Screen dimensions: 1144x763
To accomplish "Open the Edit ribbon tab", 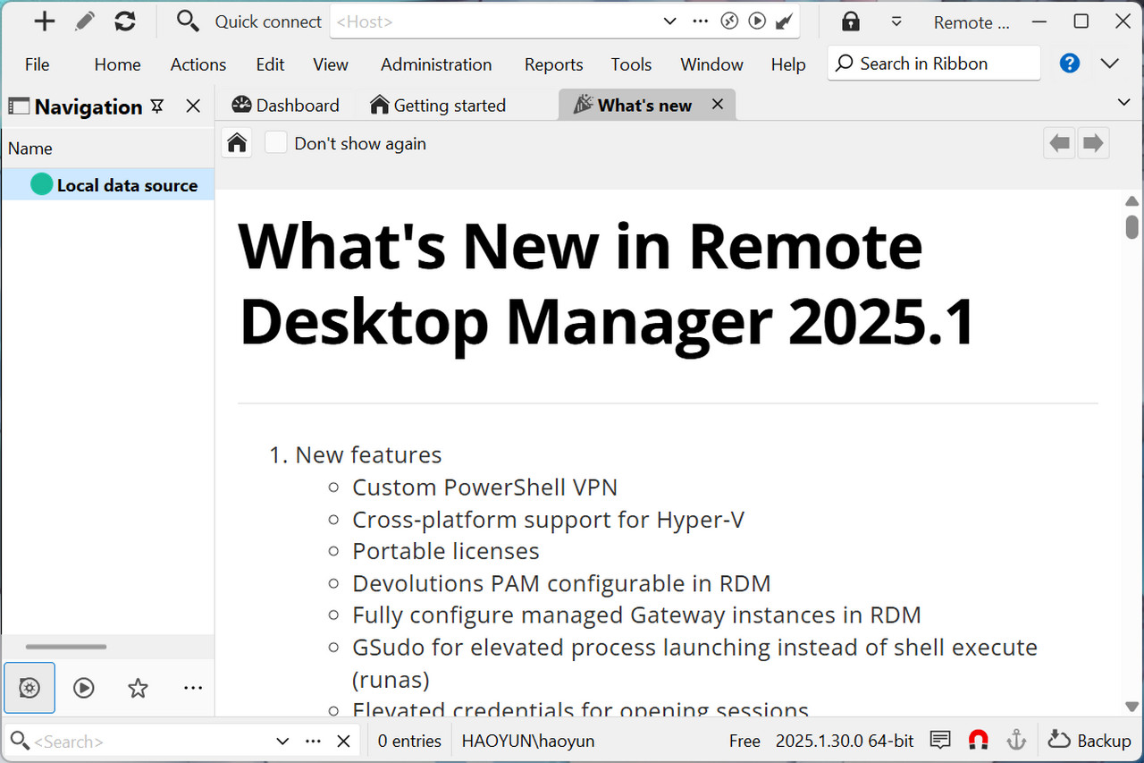I will [x=270, y=64].
